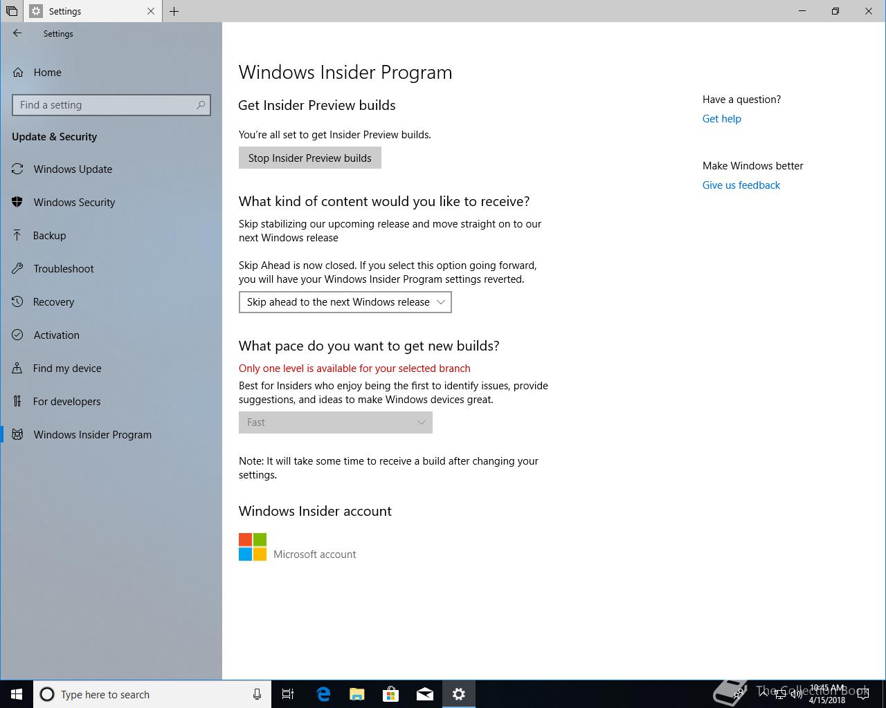886x708 pixels.
Task: Click the volume speaker icon
Action: (x=795, y=694)
